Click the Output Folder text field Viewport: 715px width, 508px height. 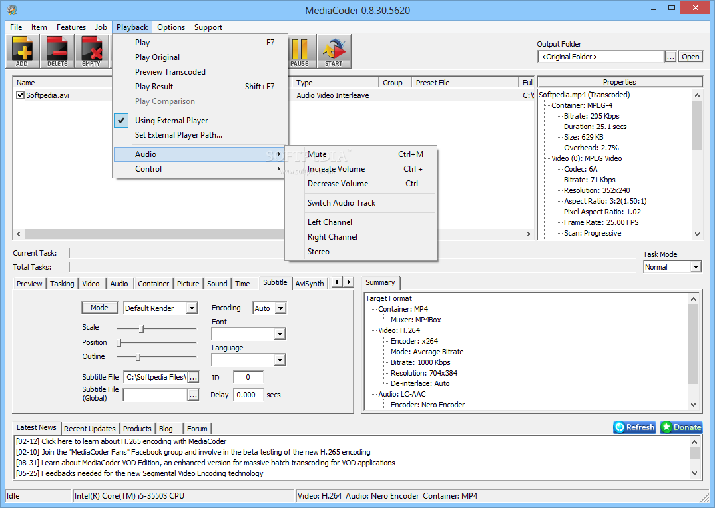[x=600, y=57]
